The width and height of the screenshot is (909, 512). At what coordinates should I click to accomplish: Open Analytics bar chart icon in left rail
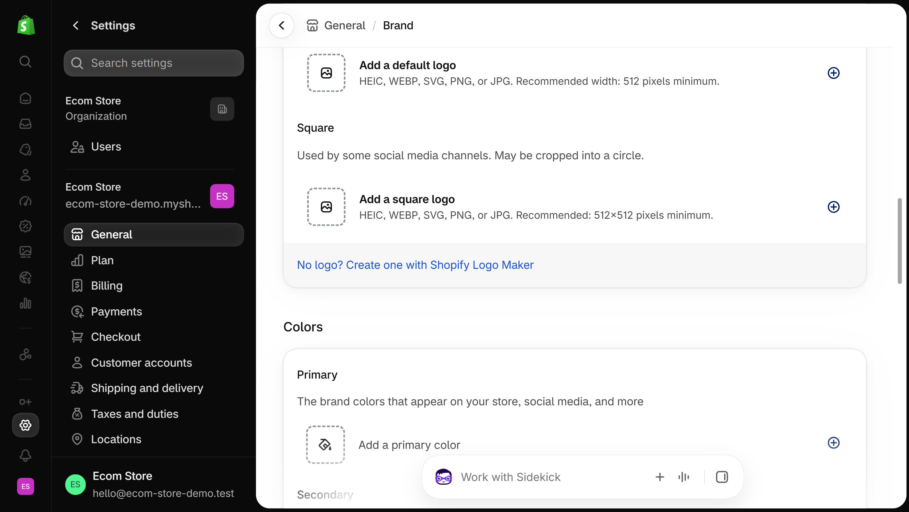[25, 304]
